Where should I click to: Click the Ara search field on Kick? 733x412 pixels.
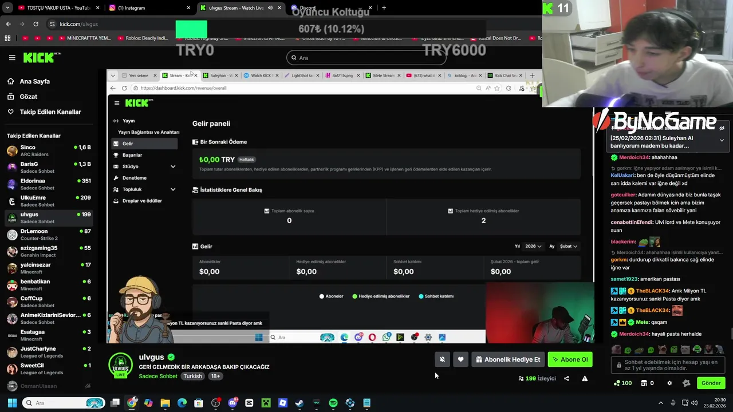[x=366, y=57]
